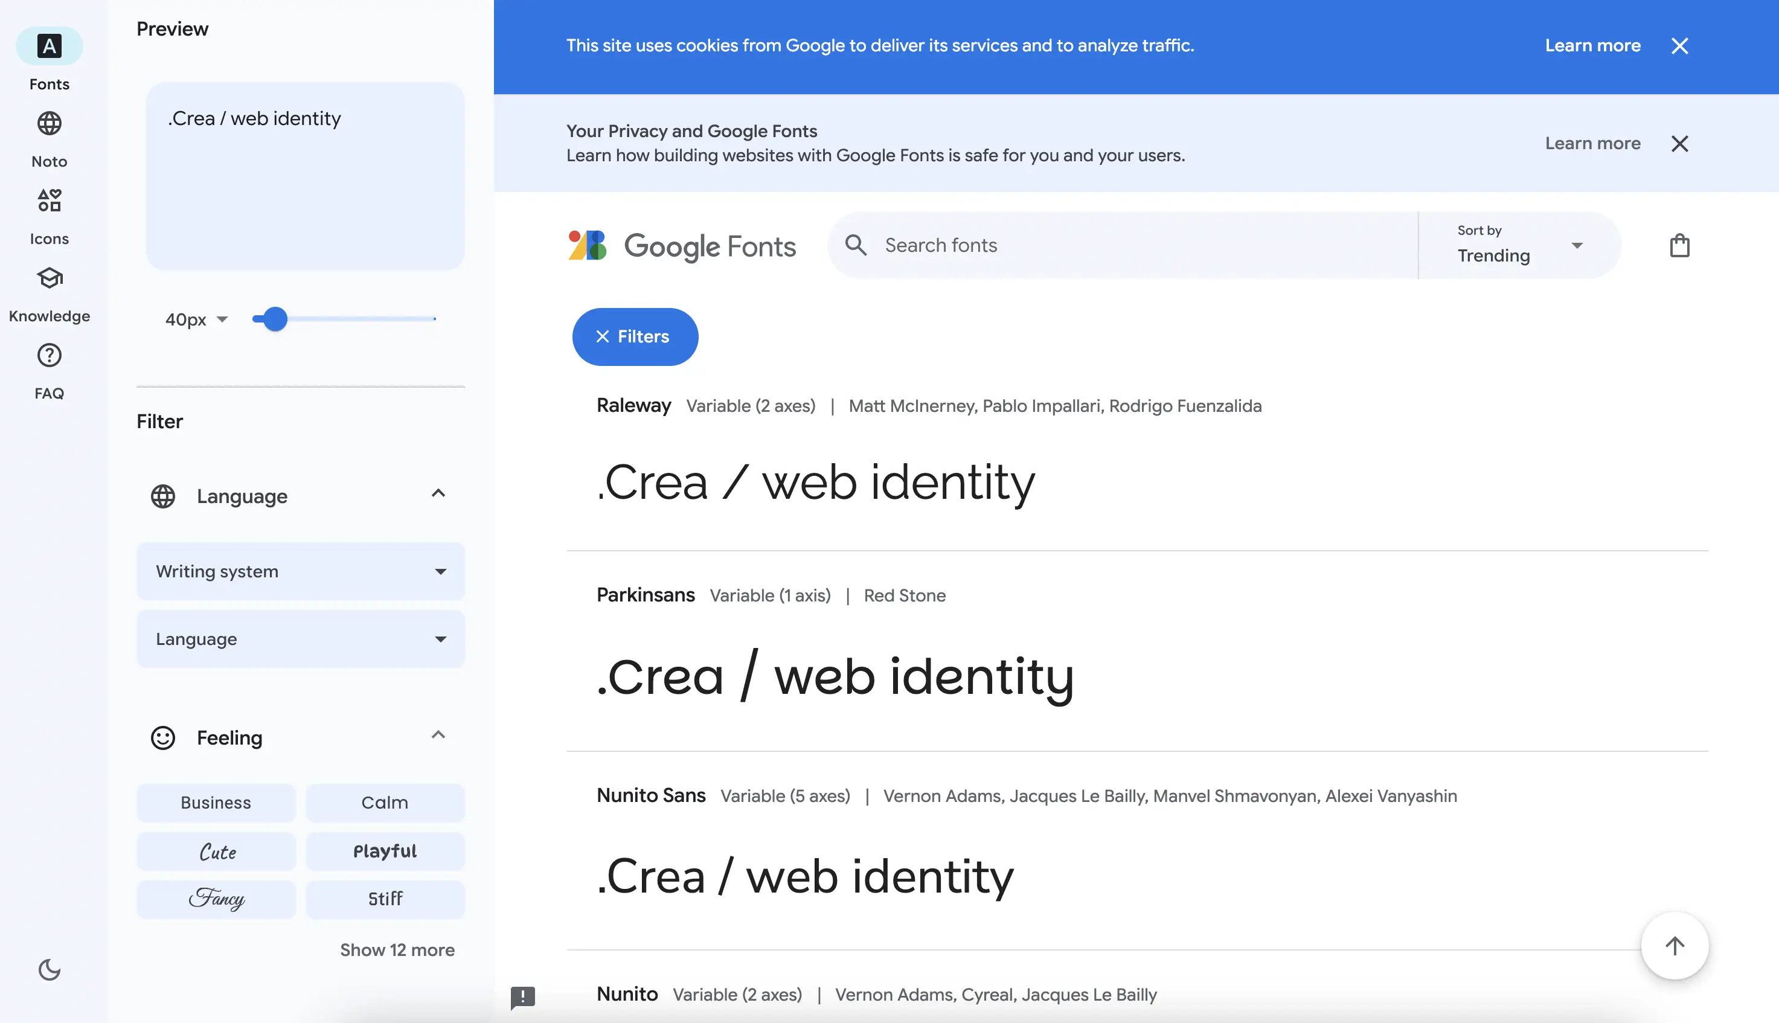Open the Icons section in sidebar
The width and height of the screenshot is (1779, 1023).
(49, 202)
